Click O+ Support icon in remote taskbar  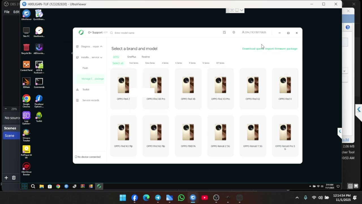(99, 186)
